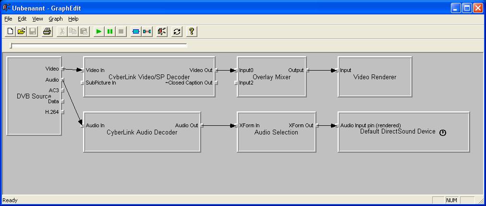486x206 pixels.
Task: Open the File menu
Action: click(x=8, y=19)
